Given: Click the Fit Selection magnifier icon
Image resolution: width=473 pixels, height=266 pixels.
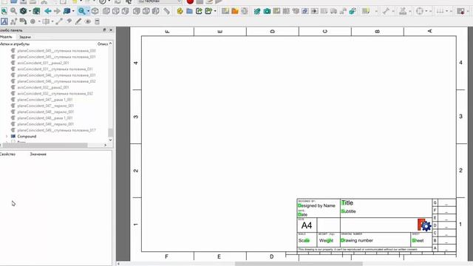Looking at the screenshot, I should (x=13, y=11).
